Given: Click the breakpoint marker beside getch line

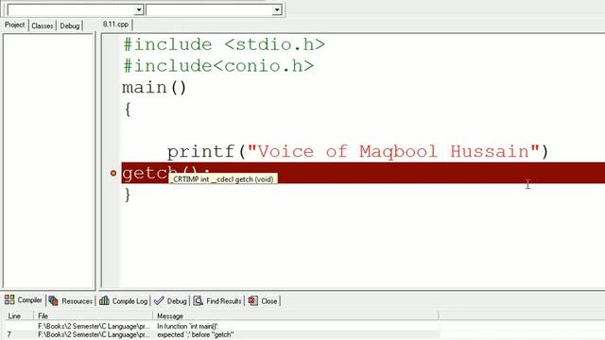Looking at the screenshot, I should [113, 173].
